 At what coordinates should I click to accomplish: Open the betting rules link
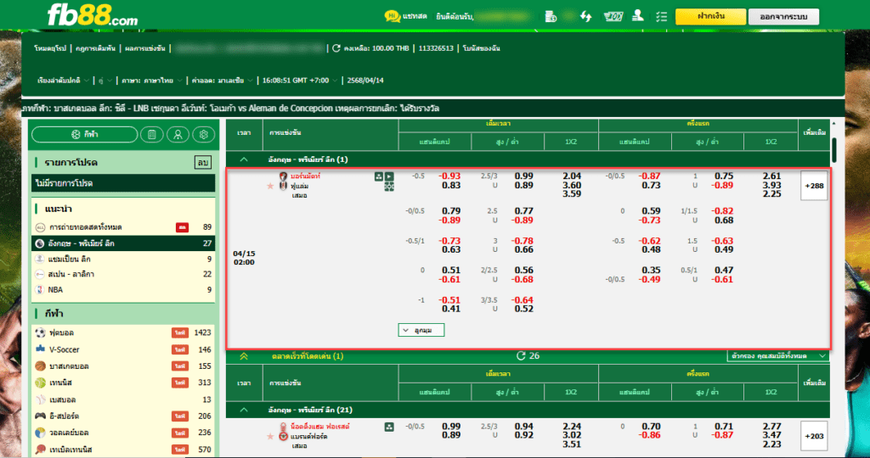click(x=94, y=48)
